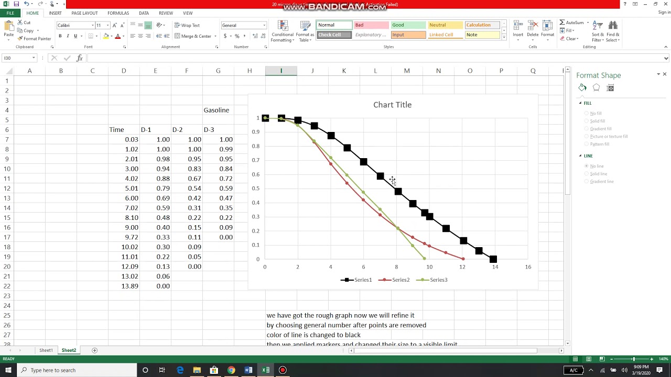Click the Wrap Text button

(x=187, y=25)
